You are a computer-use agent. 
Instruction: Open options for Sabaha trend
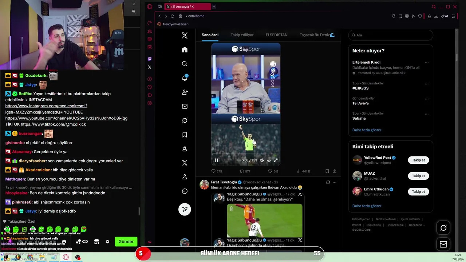click(427, 114)
